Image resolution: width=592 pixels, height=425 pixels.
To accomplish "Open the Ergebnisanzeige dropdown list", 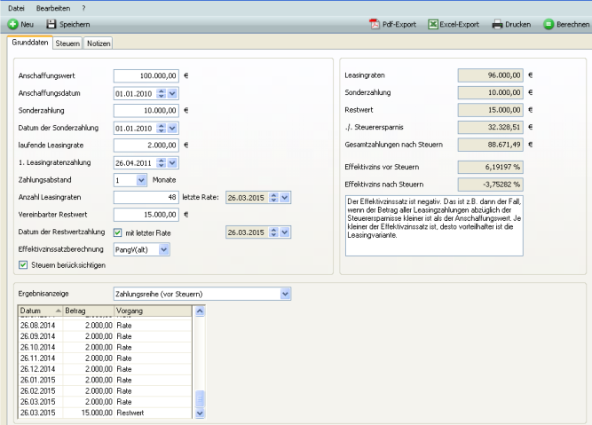I will (x=285, y=294).
